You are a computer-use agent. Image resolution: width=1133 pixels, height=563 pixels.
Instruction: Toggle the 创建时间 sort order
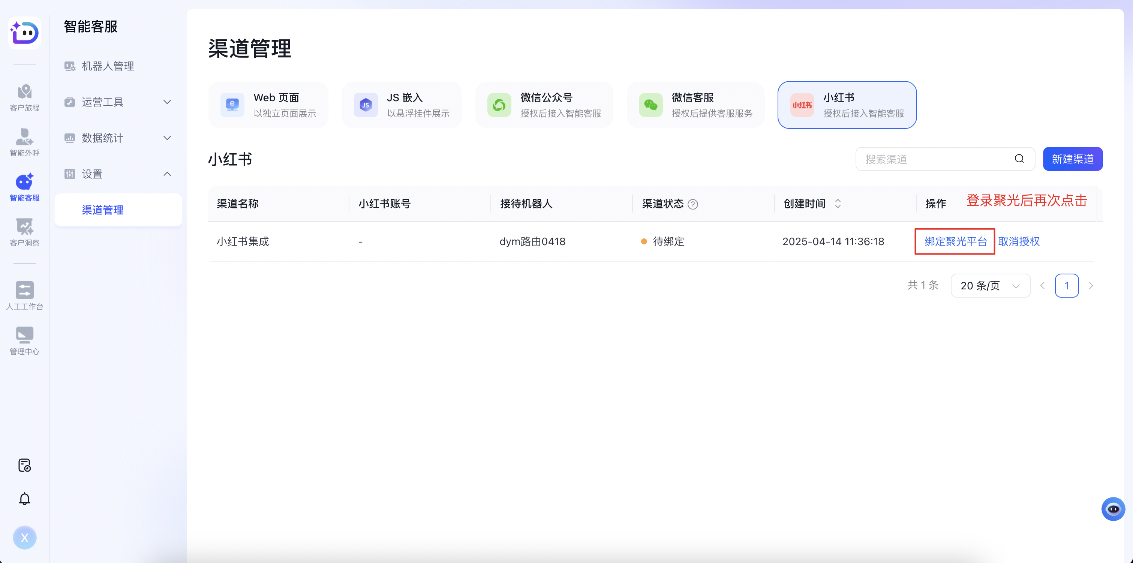point(838,203)
